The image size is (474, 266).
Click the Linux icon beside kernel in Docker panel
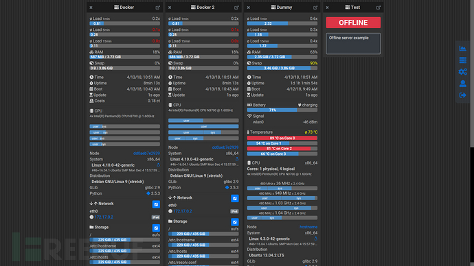pos(158,165)
